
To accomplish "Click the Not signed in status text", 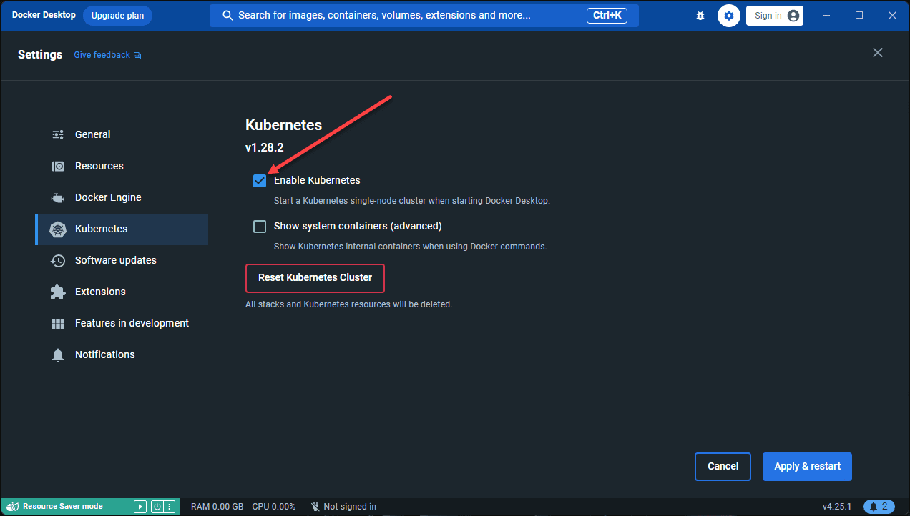I will [x=350, y=507].
